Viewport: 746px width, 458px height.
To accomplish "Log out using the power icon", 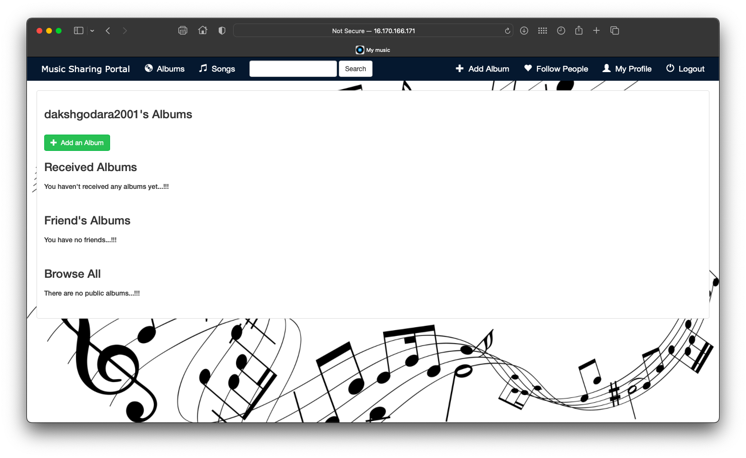I will tap(670, 68).
